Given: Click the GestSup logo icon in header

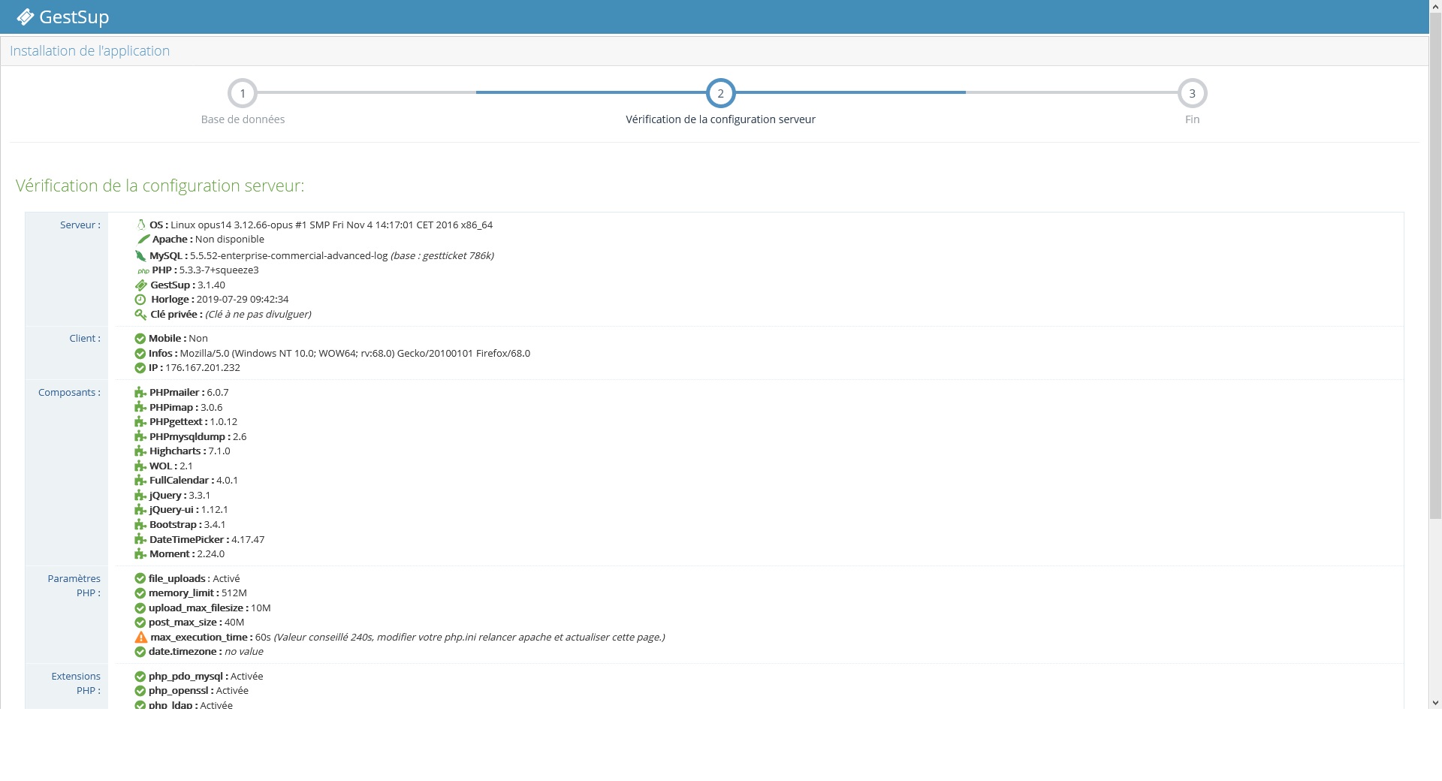Looking at the screenshot, I should click(26, 17).
